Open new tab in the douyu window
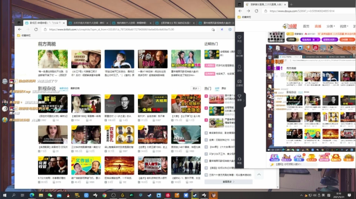356x199 pixels. pyautogui.click(x=291, y=4)
